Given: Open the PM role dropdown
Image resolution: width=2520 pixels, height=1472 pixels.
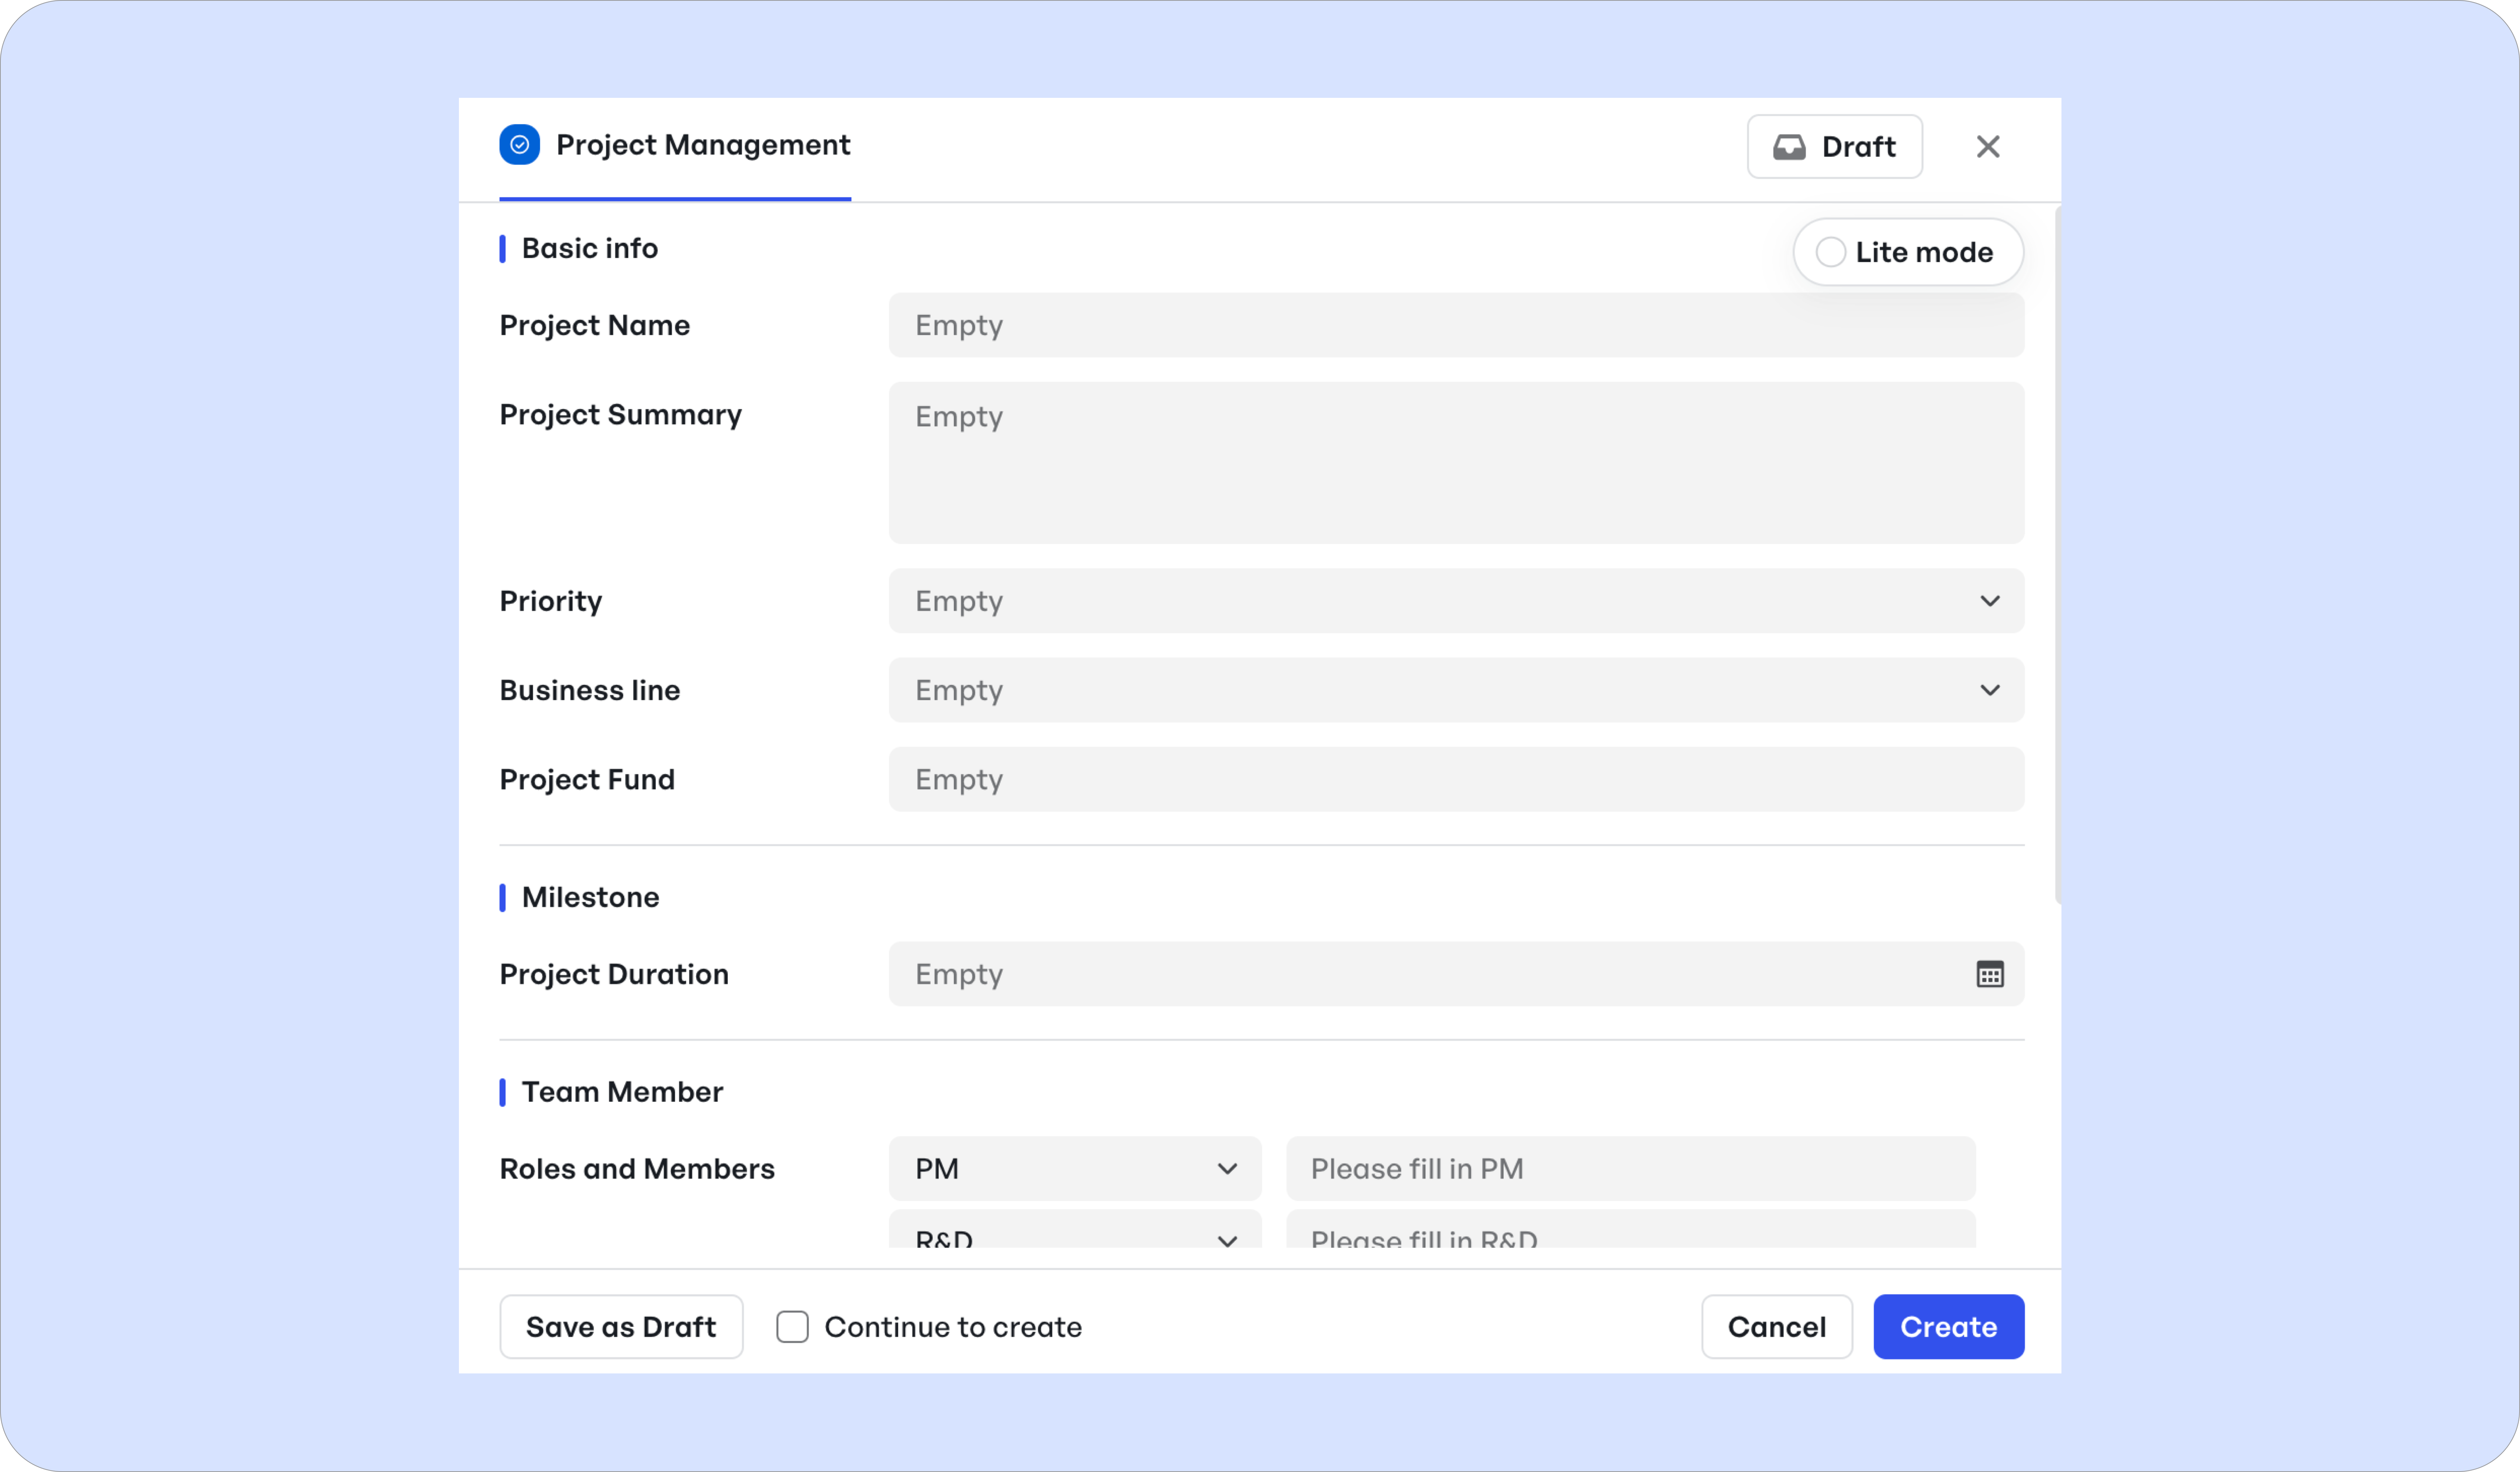Looking at the screenshot, I should click(x=1075, y=1169).
